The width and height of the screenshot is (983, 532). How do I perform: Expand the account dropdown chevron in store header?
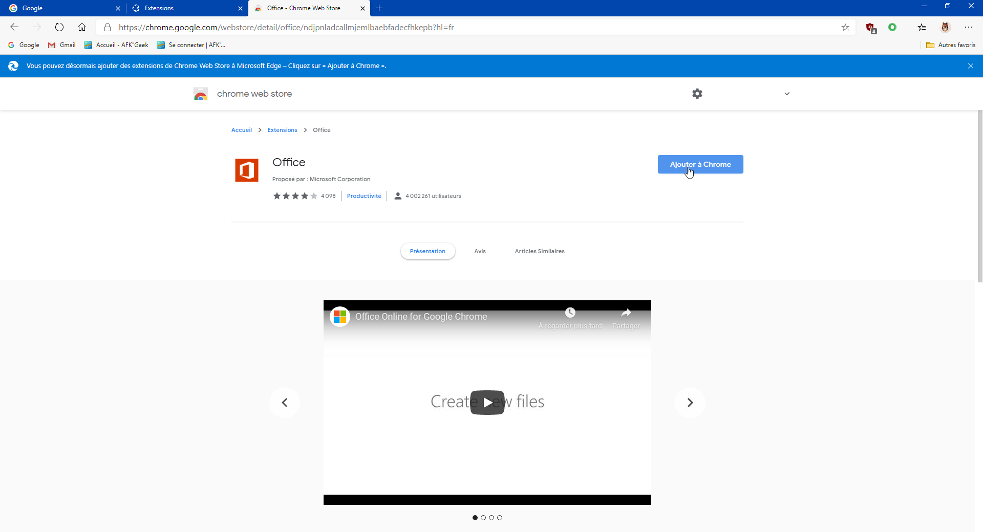pyautogui.click(x=787, y=94)
